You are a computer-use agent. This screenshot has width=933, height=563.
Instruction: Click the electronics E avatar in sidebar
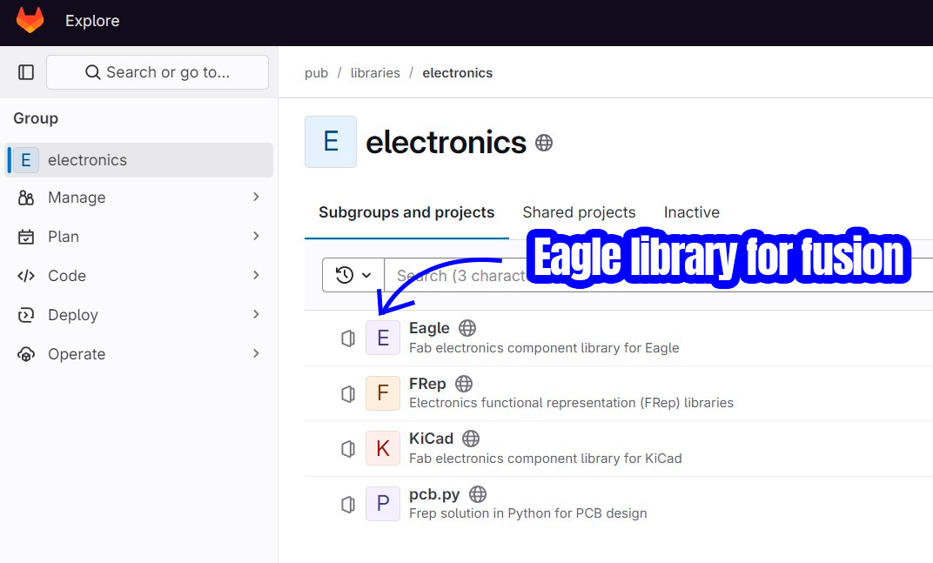click(26, 160)
